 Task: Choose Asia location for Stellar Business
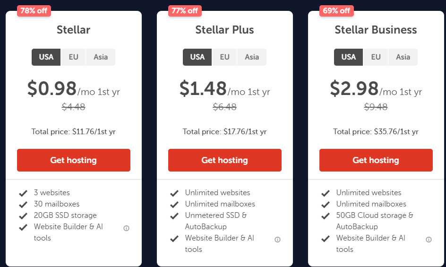point(403,57)
